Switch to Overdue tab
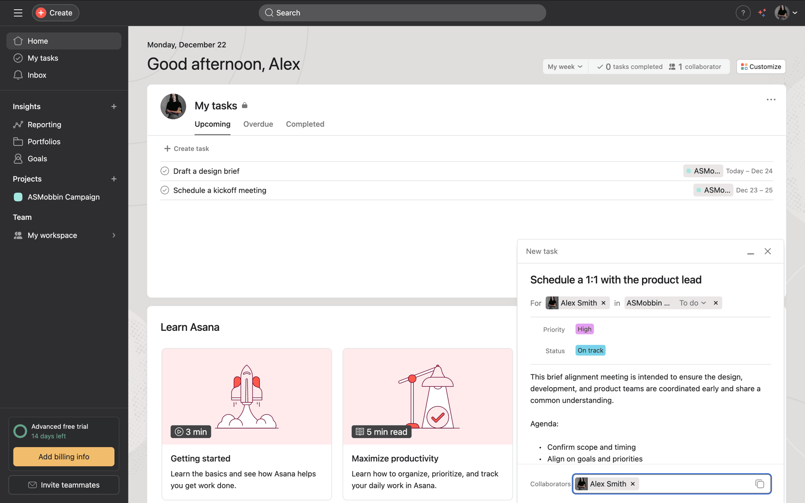 click(258, 124)
